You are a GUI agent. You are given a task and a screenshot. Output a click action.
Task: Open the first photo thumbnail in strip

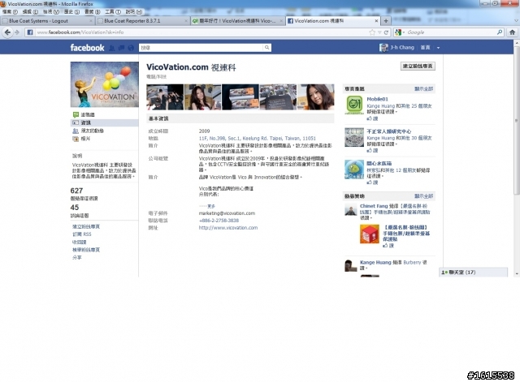165,97
